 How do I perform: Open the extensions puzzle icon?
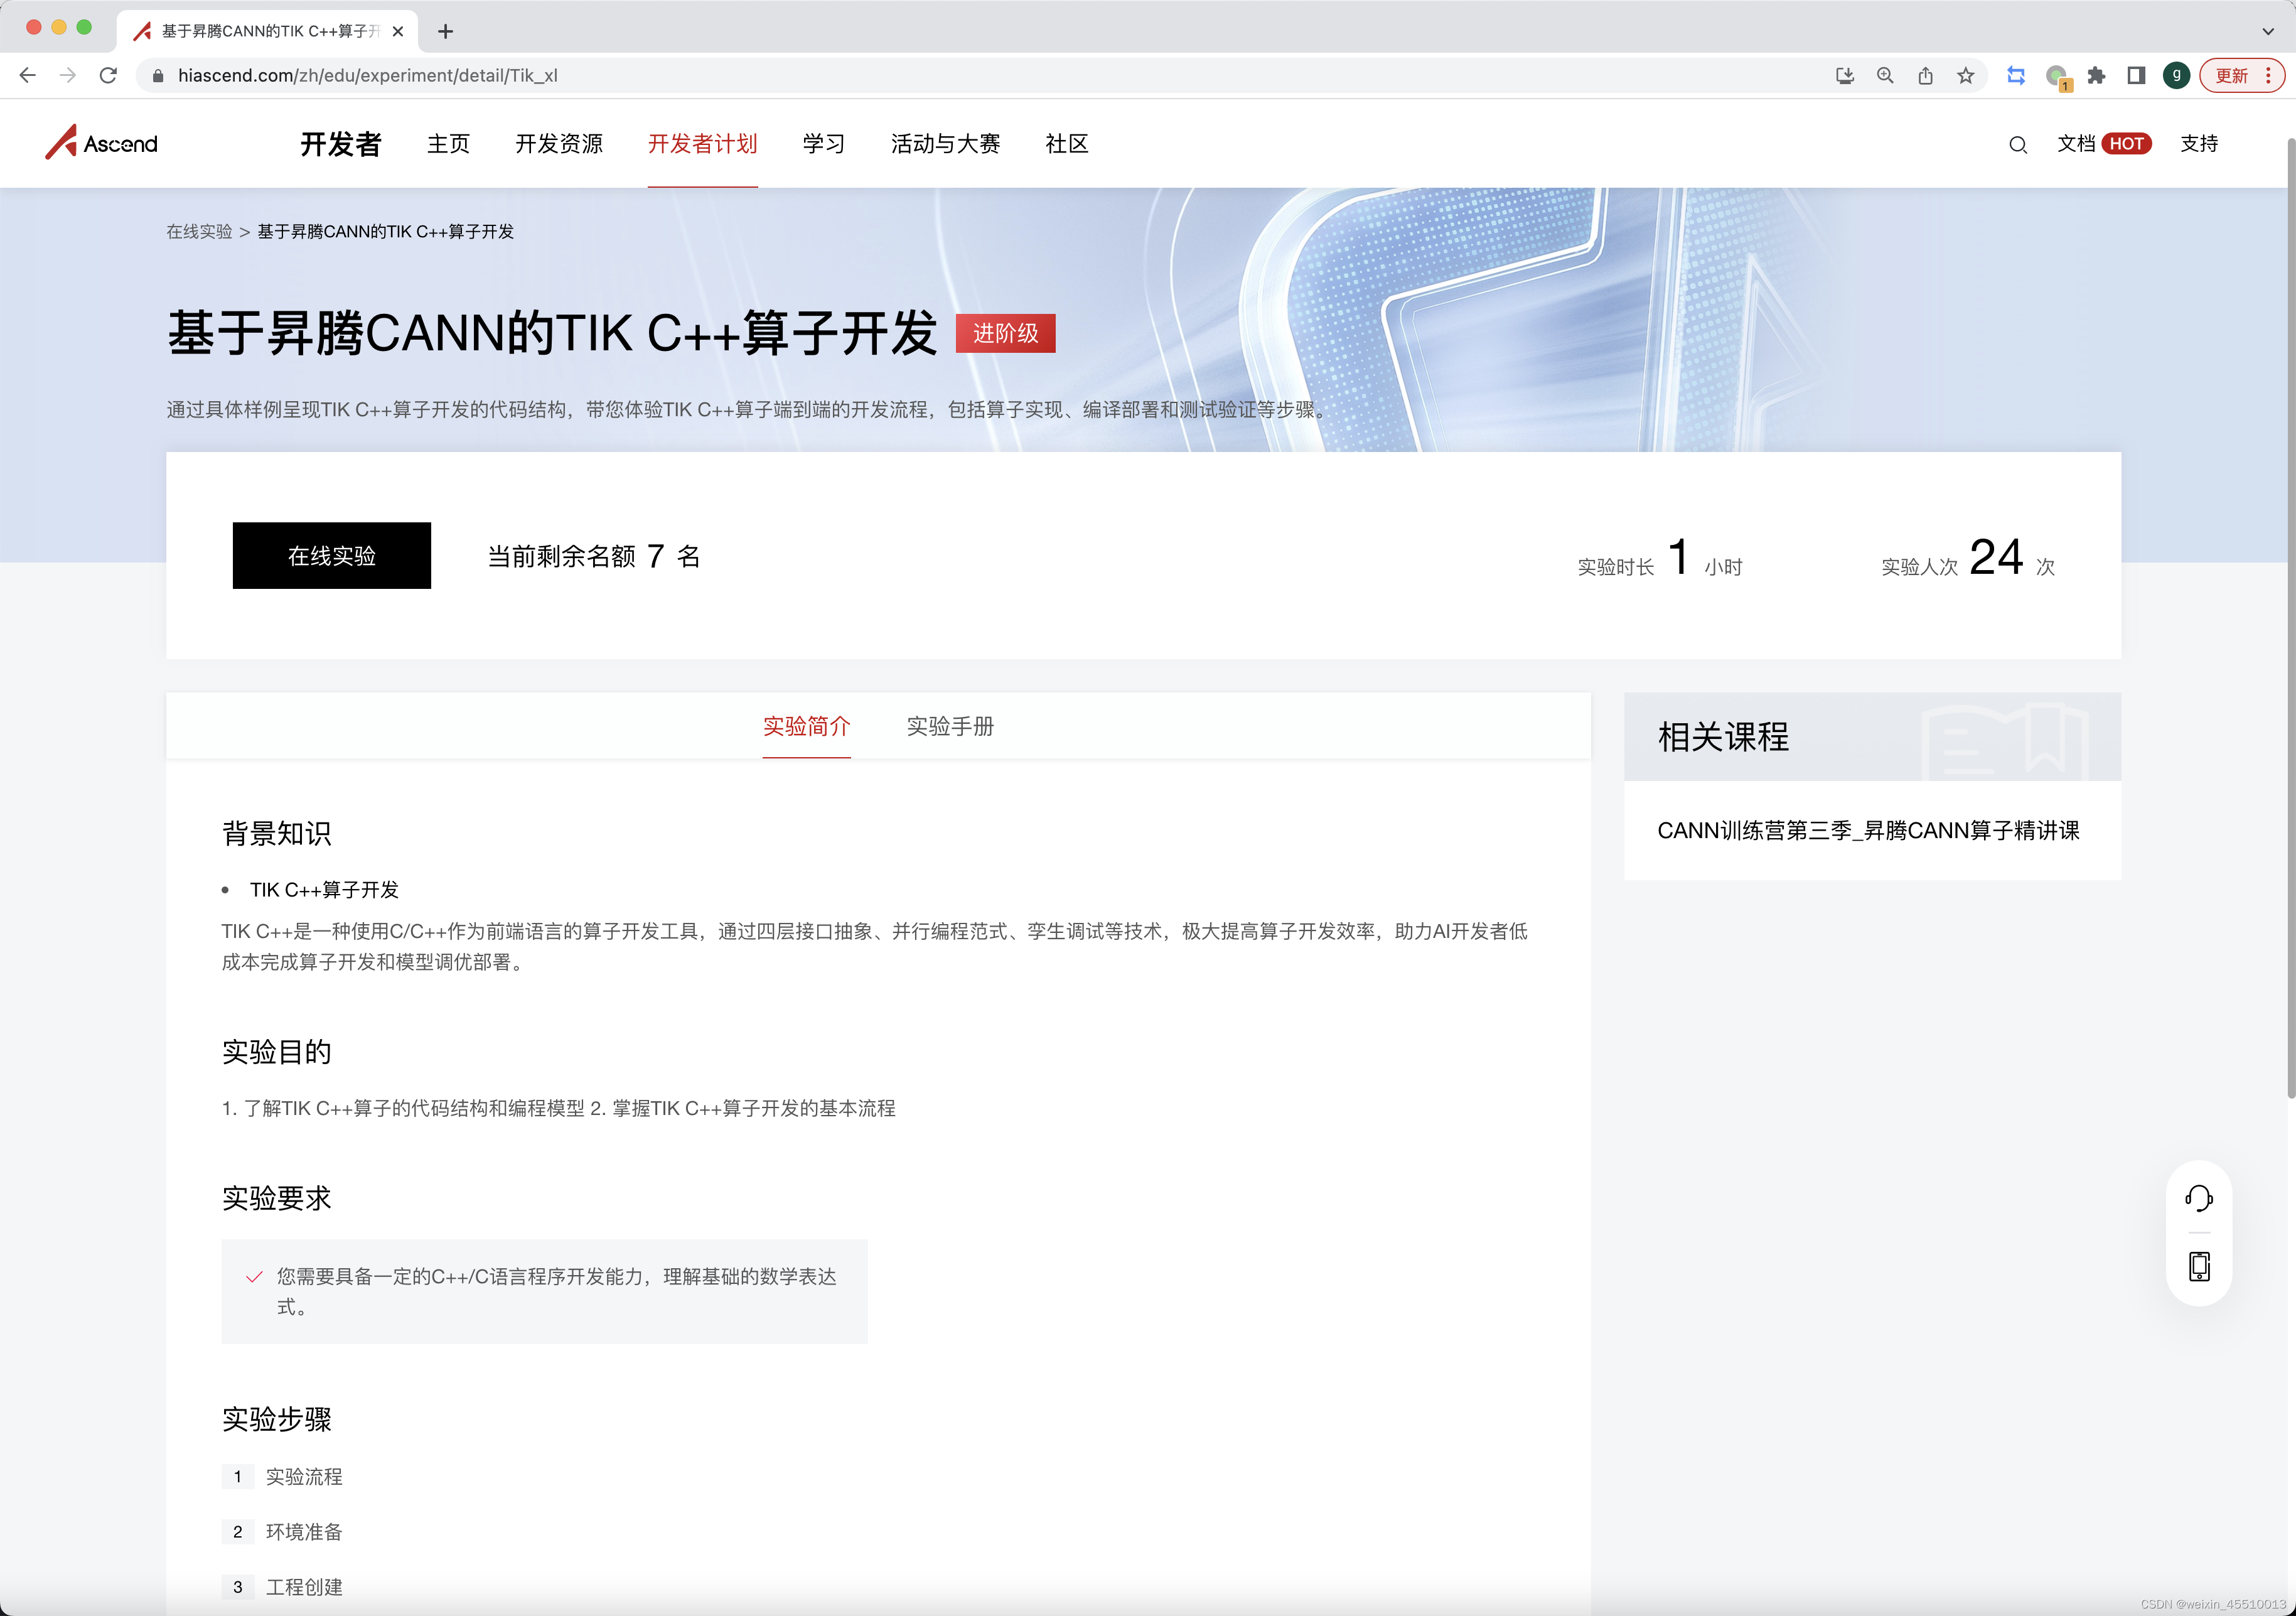click(x=2096, y=76)
